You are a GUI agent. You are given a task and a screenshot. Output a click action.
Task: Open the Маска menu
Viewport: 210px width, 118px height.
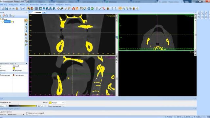point(22,5)
